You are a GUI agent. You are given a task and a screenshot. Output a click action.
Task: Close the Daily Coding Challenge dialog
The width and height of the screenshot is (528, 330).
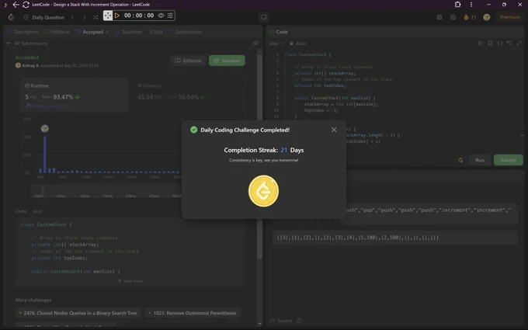(x=334, y=130)
